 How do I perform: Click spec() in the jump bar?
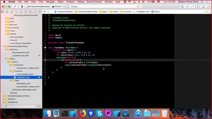coord(155,12)
